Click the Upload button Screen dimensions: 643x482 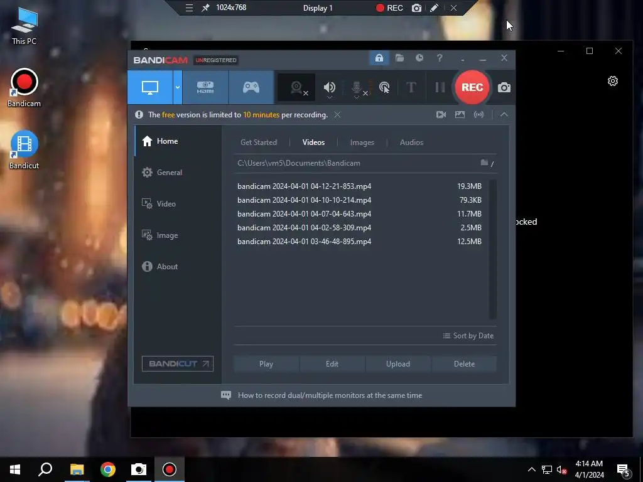pos(397,364)
